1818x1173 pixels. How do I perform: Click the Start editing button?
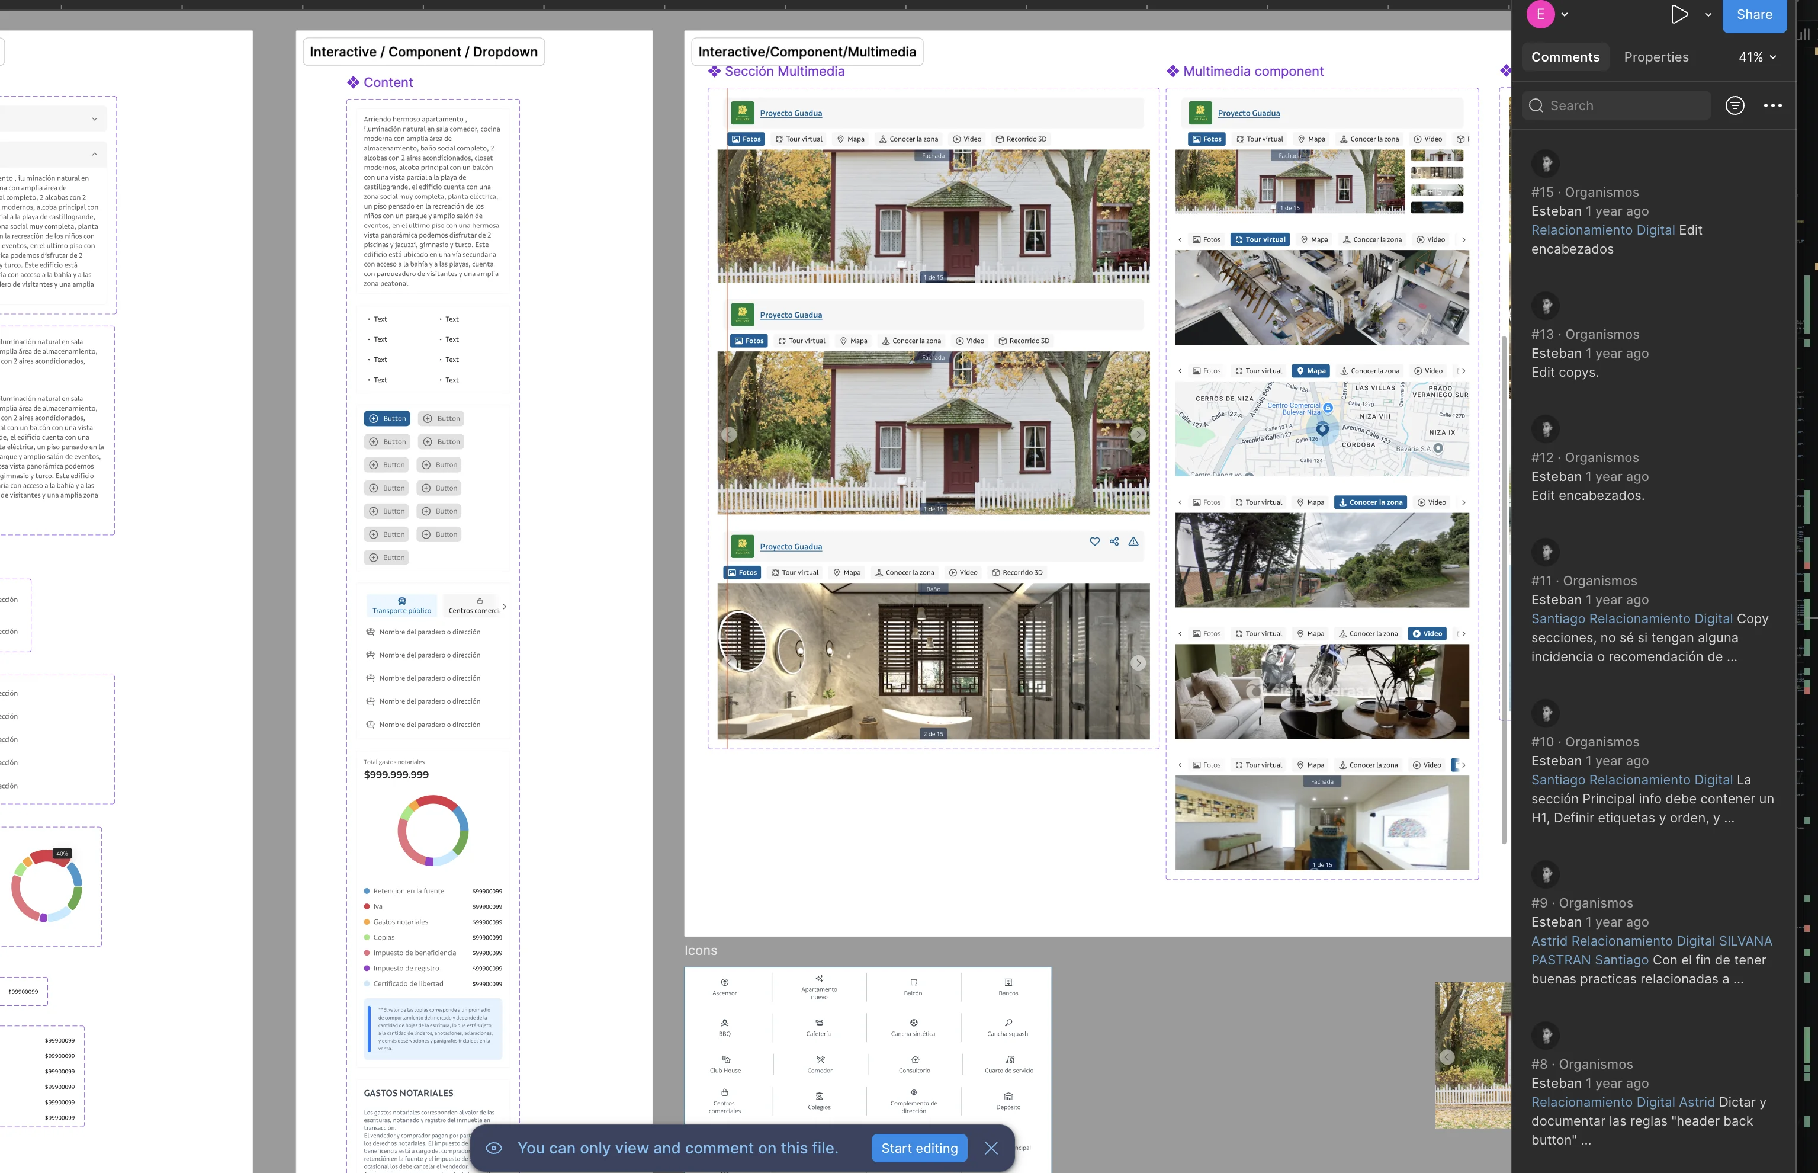919,1148
